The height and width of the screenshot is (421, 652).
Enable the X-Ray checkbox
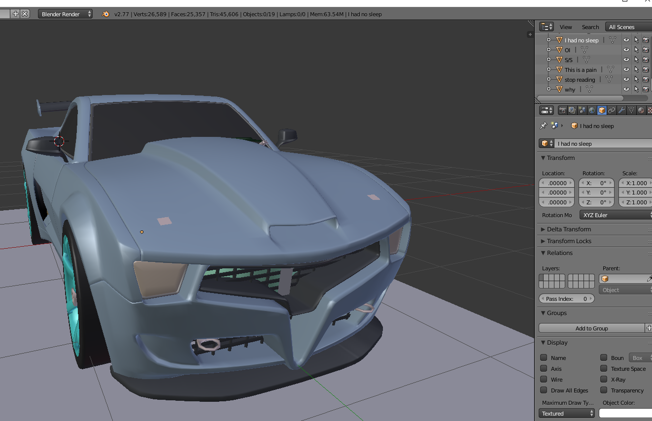[604, 379]
